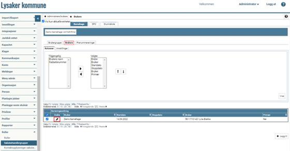Switch to the SFO tab
The image size is (290, 151).
(x=94, y=24)
